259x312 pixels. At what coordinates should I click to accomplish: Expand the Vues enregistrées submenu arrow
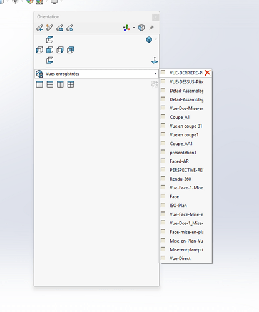tap(155, 74)
